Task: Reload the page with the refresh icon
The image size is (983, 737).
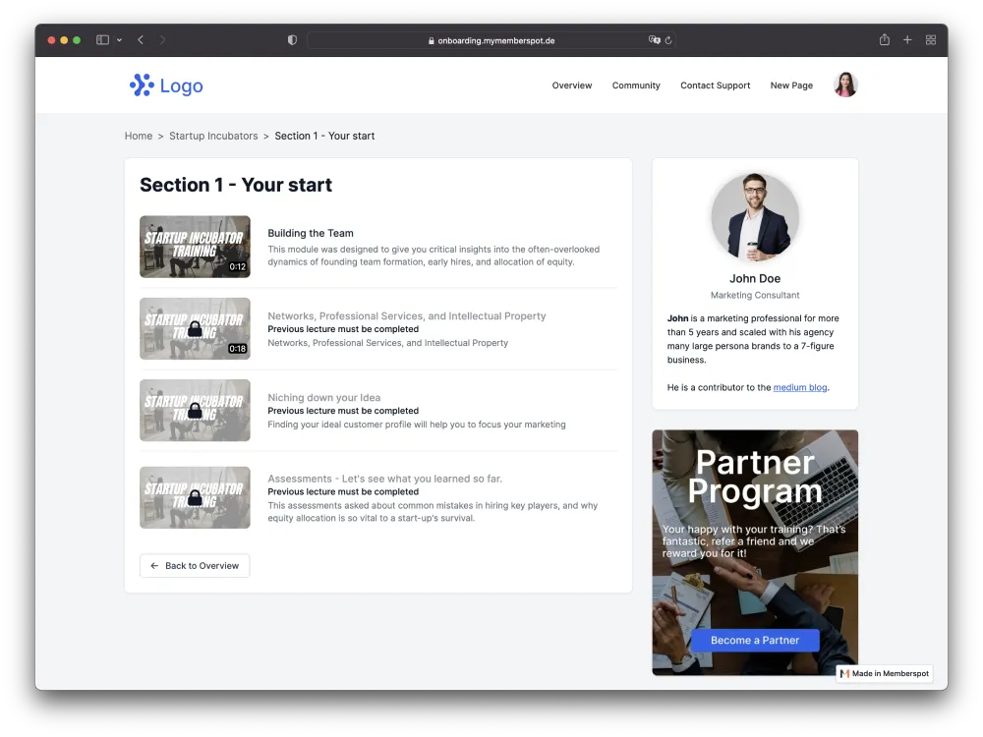Action: (x=668, y=40)
